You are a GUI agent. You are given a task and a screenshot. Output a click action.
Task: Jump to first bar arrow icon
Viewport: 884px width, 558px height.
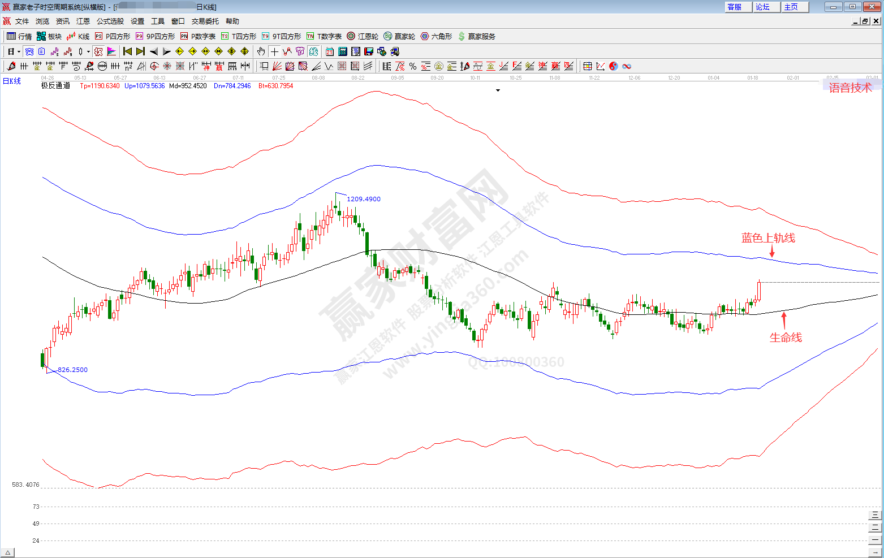[128, 51]
